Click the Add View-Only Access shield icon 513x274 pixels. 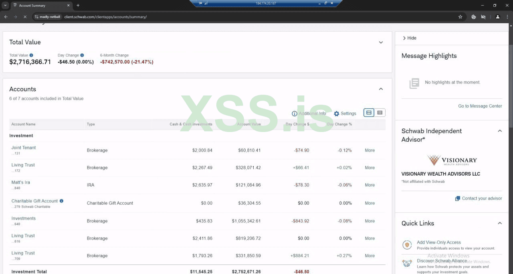click(407, 245)
